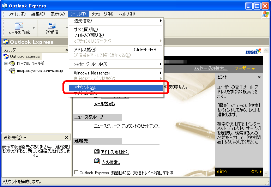
Task: Click the Outlook Express banner icon
Action: [6, 42]
